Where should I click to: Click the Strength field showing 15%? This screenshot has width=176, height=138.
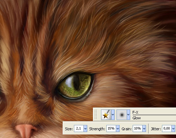click(x=111, y=128)
